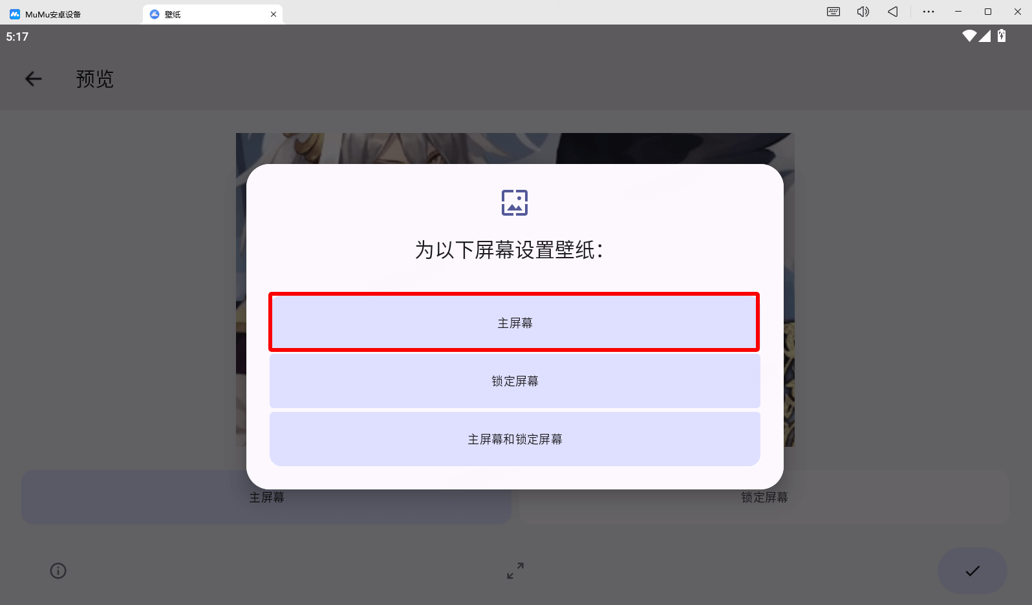Open the emulator keyboard icon in title bar

(x=833, y=12)
